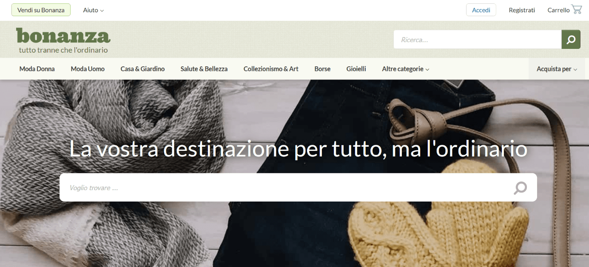The height and width of the screenshot is (267, 589).
Task: Click the Carrello text link
Action: [x=558, y=10]
